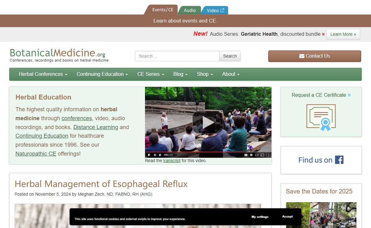Screen dimensions: 371x228
Task: Click the cast icon in the video controls
Action: click(x=262, y=155)
